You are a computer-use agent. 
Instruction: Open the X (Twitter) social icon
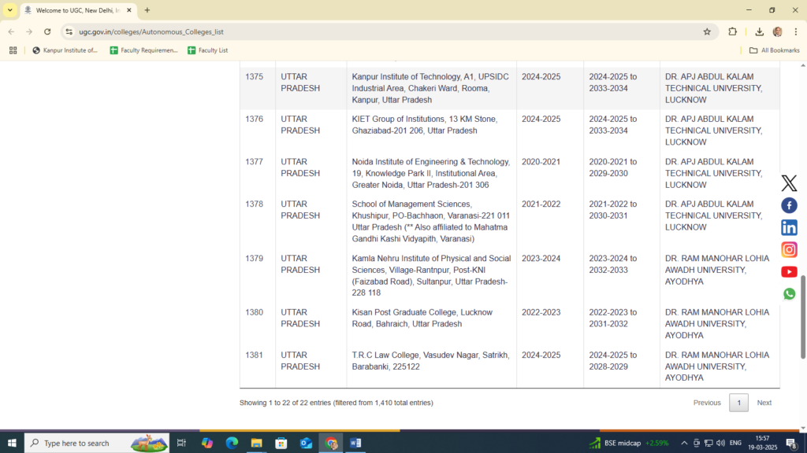click(789, 183)
